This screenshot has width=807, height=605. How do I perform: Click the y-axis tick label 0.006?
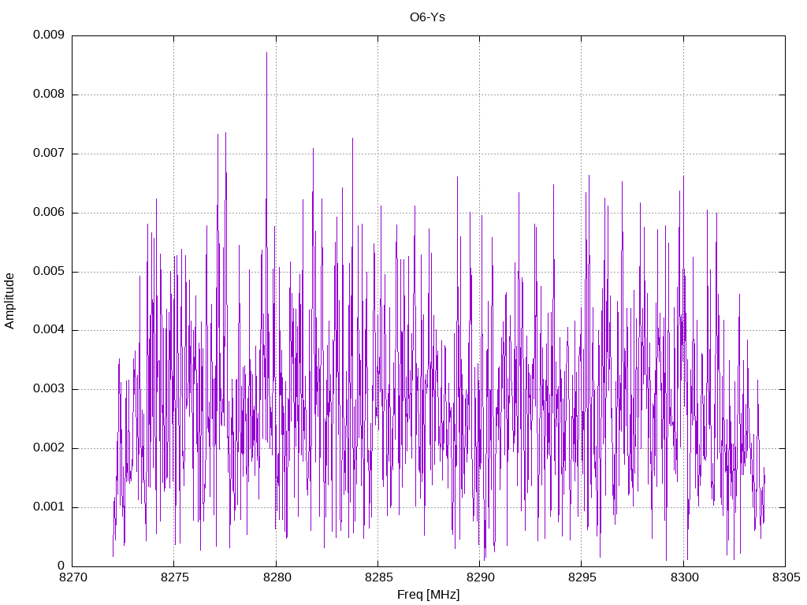49,213
